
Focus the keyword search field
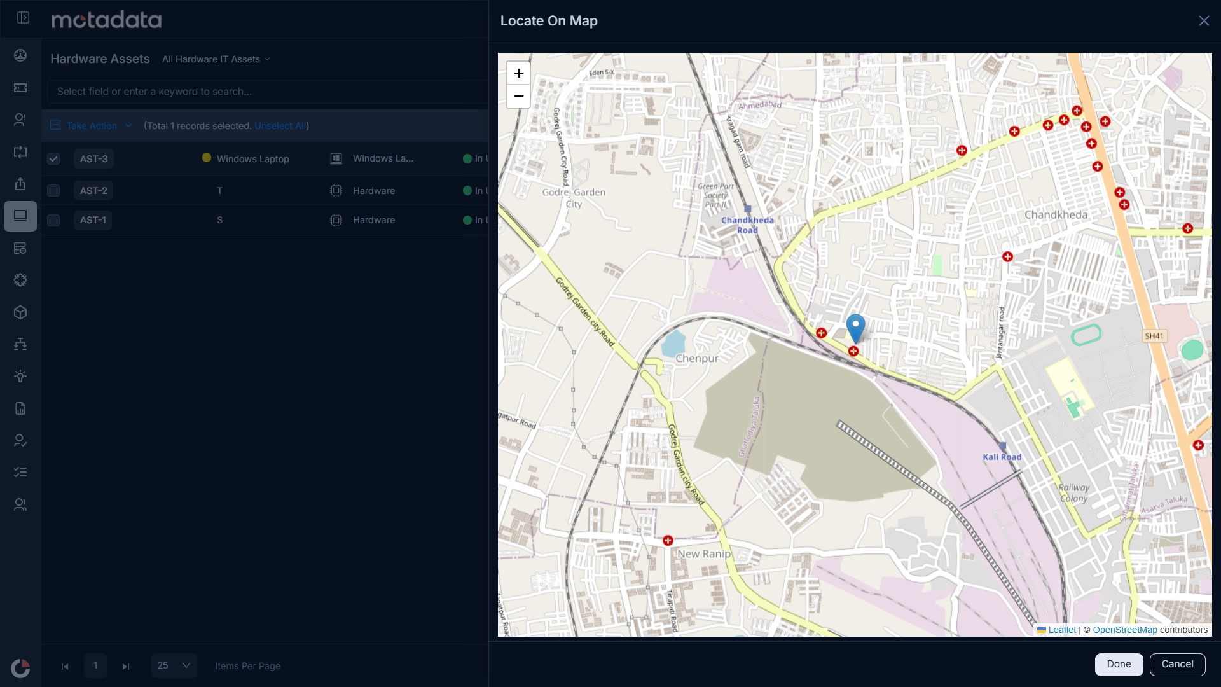[x=267, y=92]
